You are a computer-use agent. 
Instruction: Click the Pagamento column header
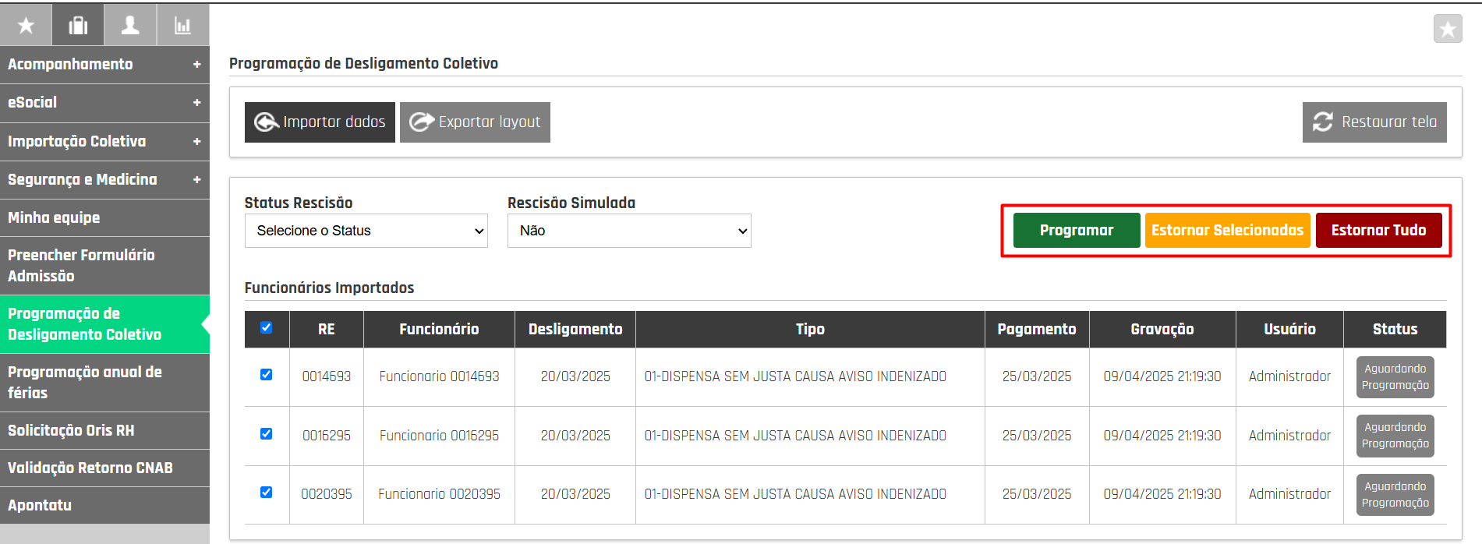tap(1037, 330)
